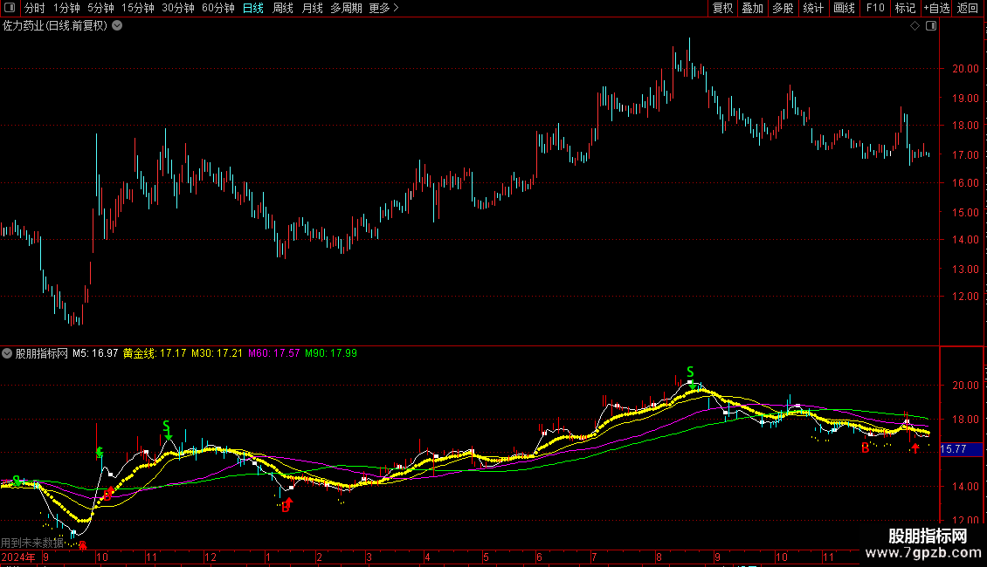Switch to 分时 view

(x=35, y=8)
